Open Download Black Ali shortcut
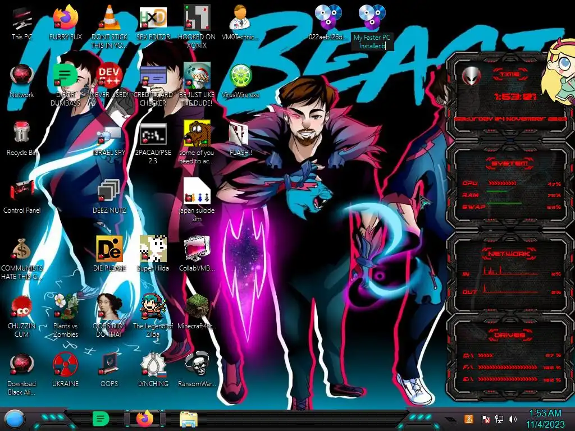 [x=22, y=374]
